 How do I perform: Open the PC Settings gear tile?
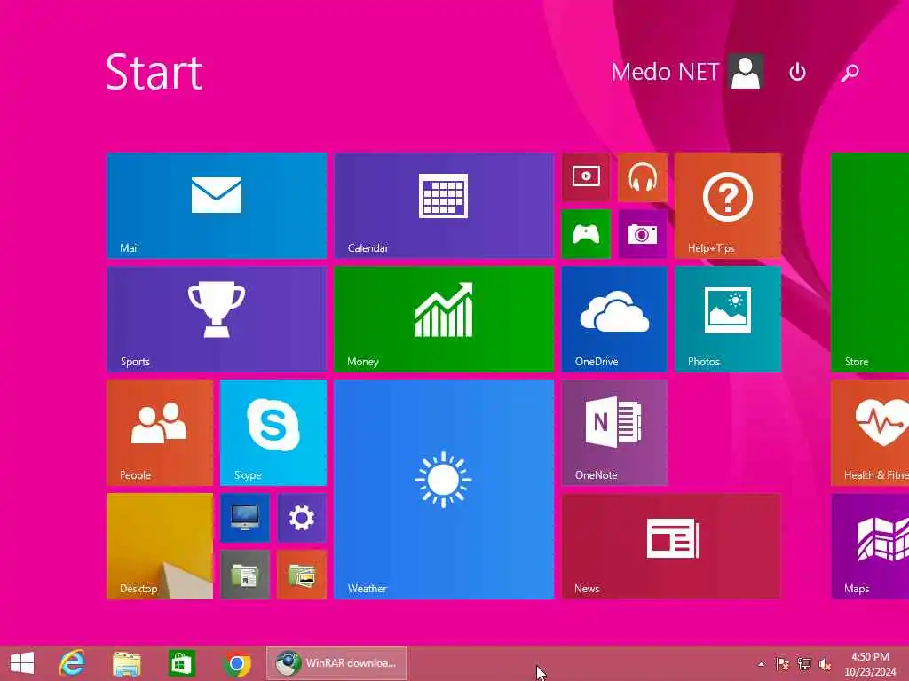click(x=302, y=518)
